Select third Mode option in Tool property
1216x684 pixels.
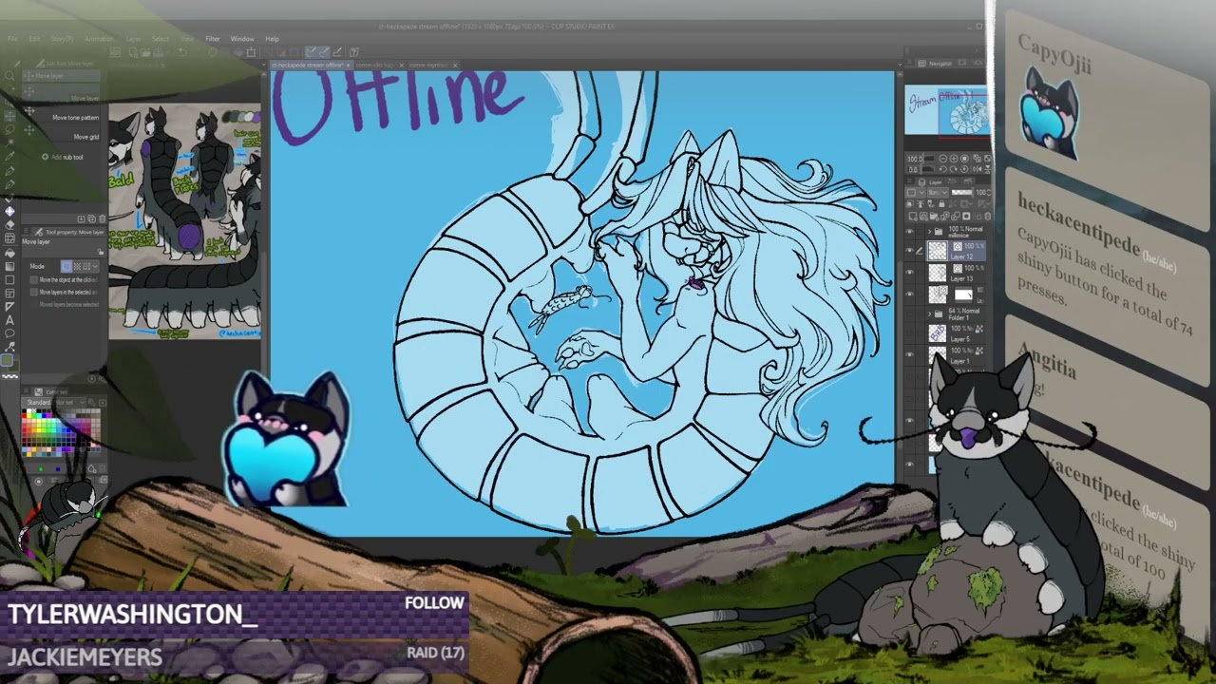[x=86, y=266]
